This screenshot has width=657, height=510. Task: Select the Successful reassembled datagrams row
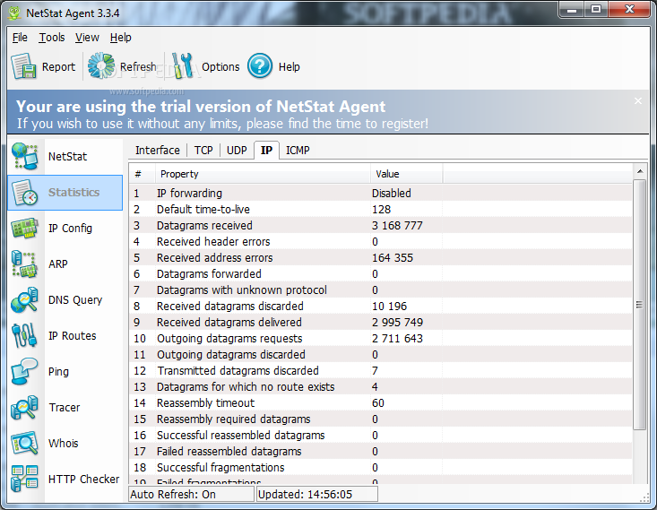[x=380, y=435]
